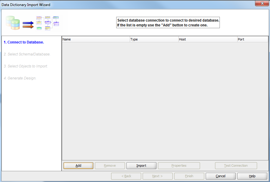The height and width of the screenshot is (182, 270).
Task: Select step '1. Connect to Database.'
Action: pyautogui.click(x=24, y=42)
